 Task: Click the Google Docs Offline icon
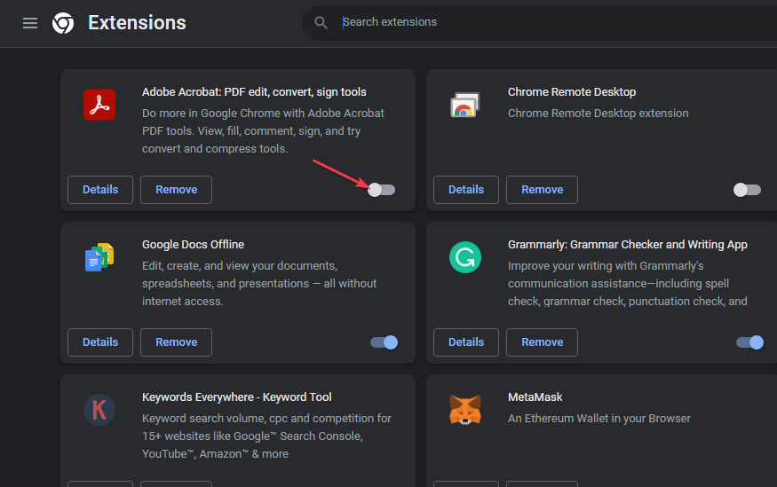99,257
